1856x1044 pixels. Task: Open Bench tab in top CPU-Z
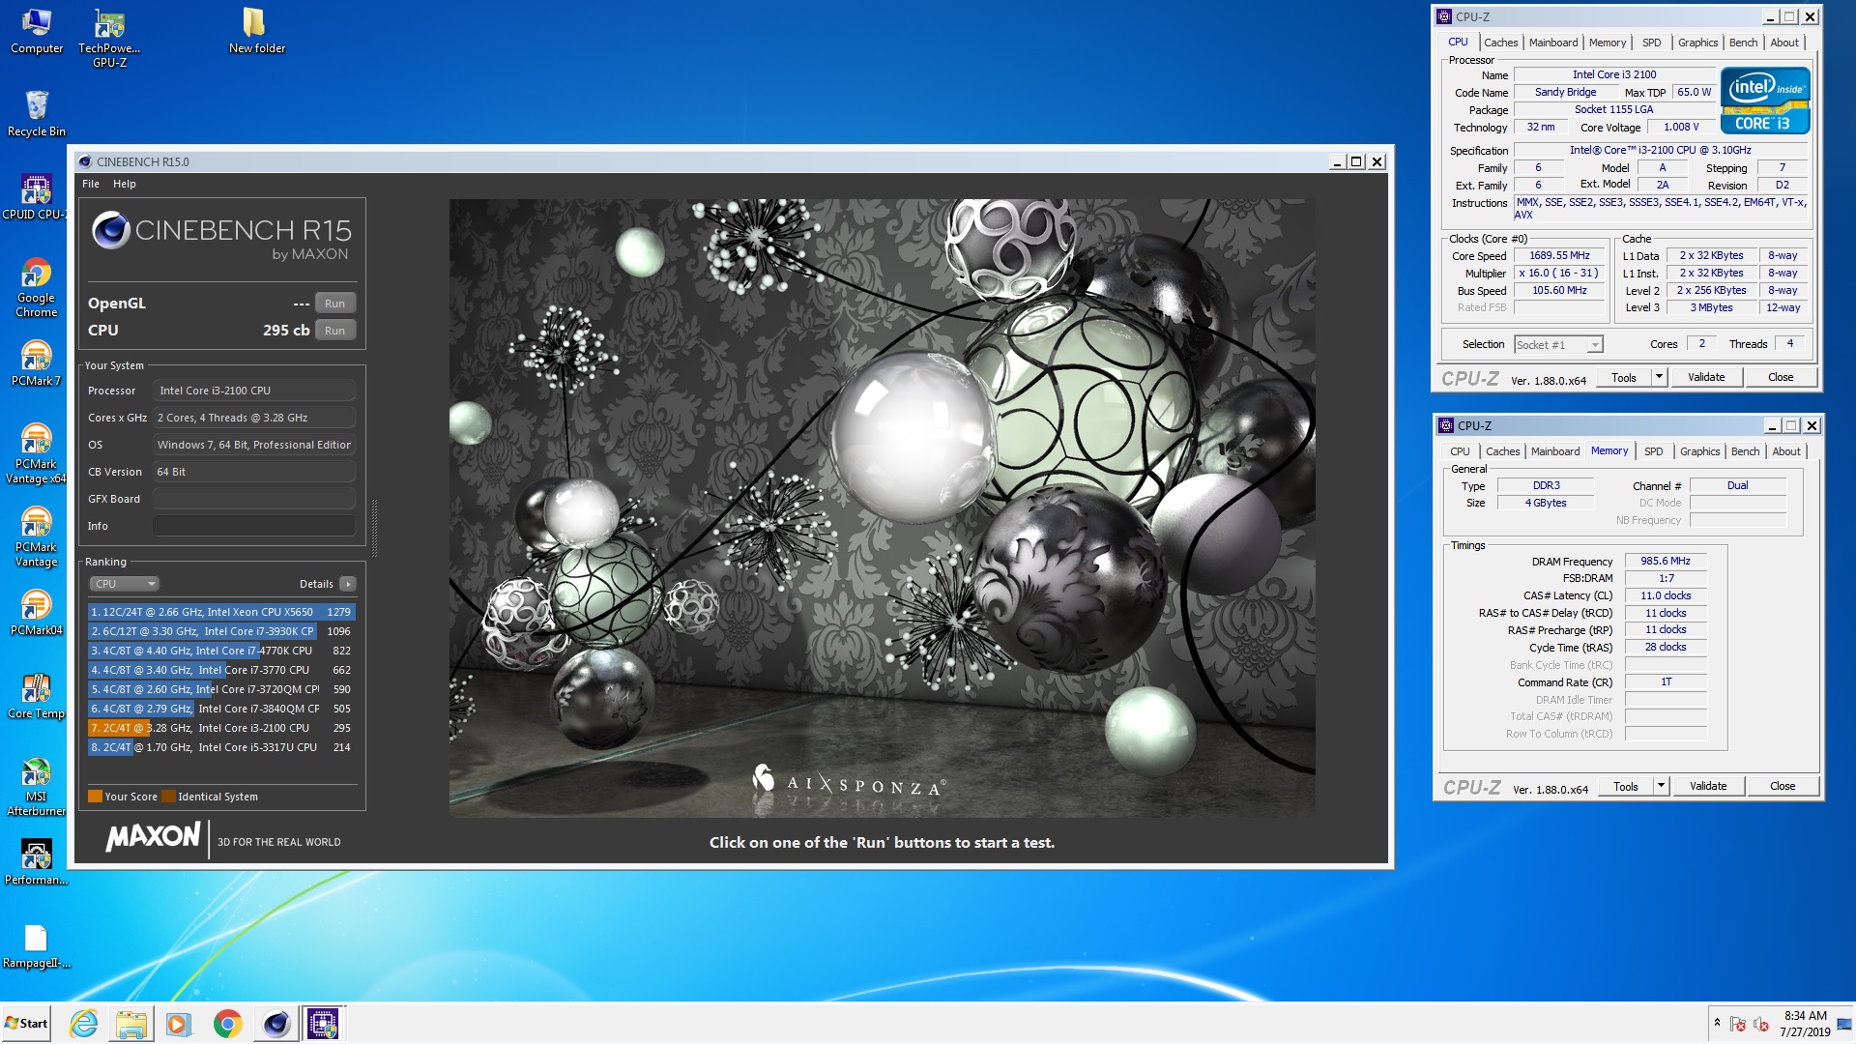[1743, 43]
